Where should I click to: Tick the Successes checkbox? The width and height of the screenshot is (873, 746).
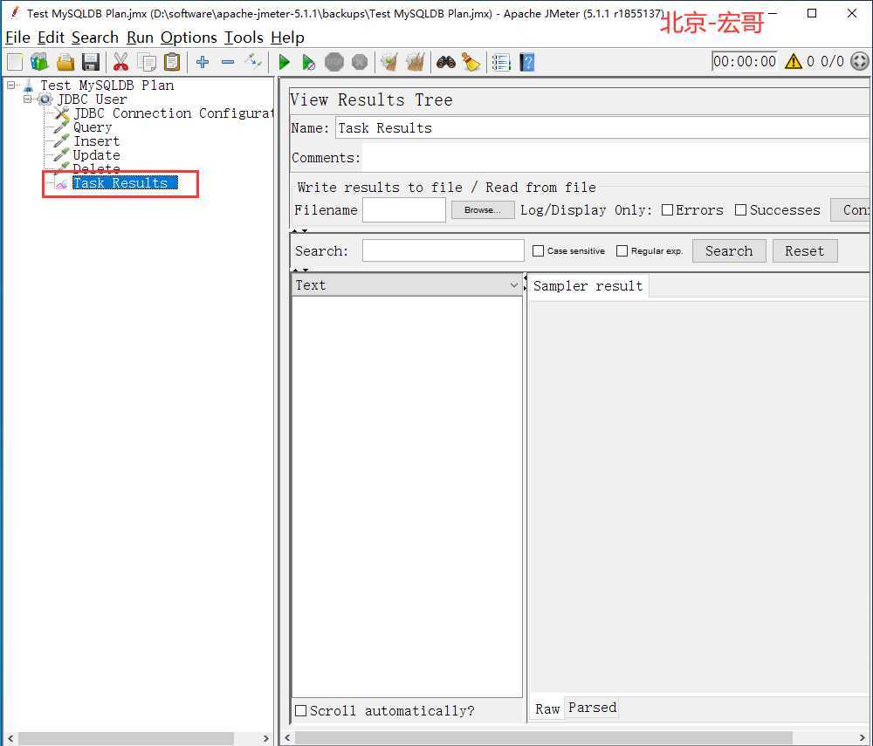[x=740, y=209]
